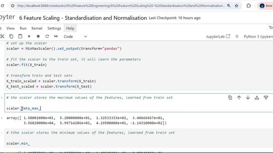Image resolution: width=273 pixels, height=153 pixels.
Task: Open the browser extensions puzzle icon
Action: pos(249,6)
